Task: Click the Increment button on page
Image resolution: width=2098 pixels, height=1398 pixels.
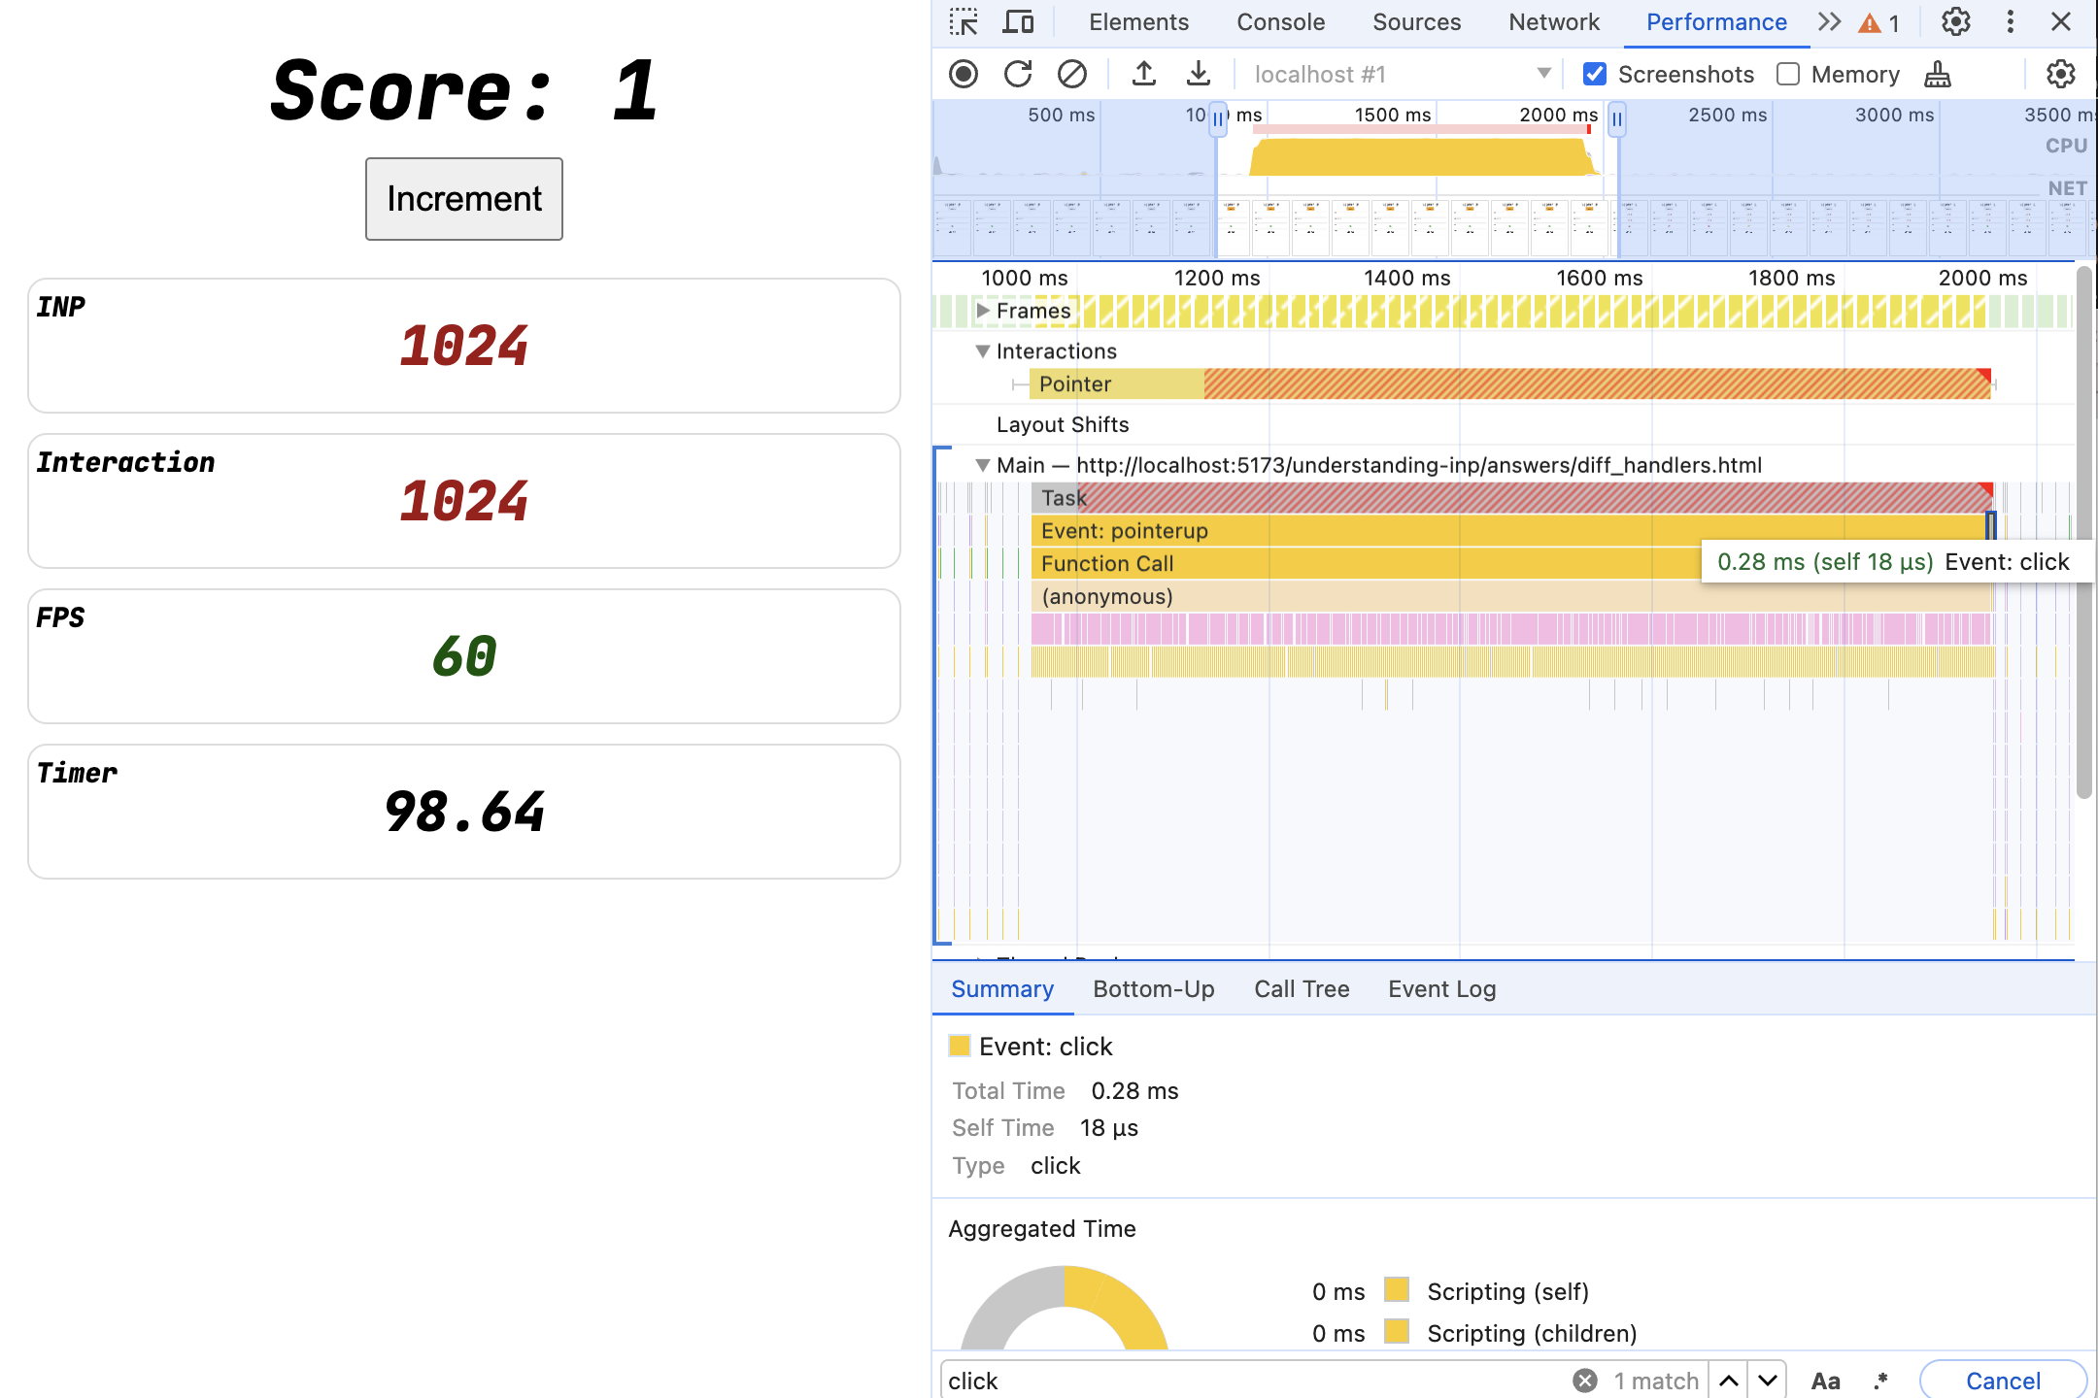Action: point(463,198)
